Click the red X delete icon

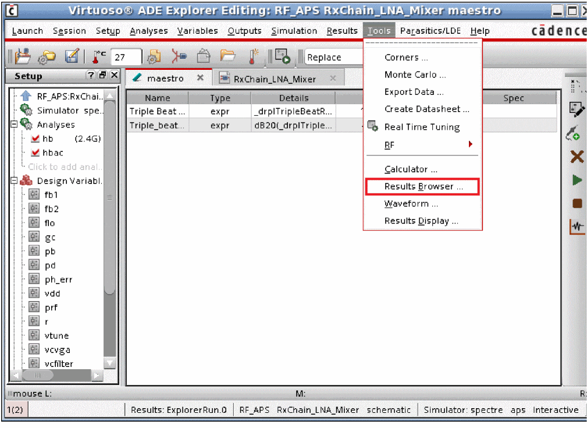pos(577,157)
